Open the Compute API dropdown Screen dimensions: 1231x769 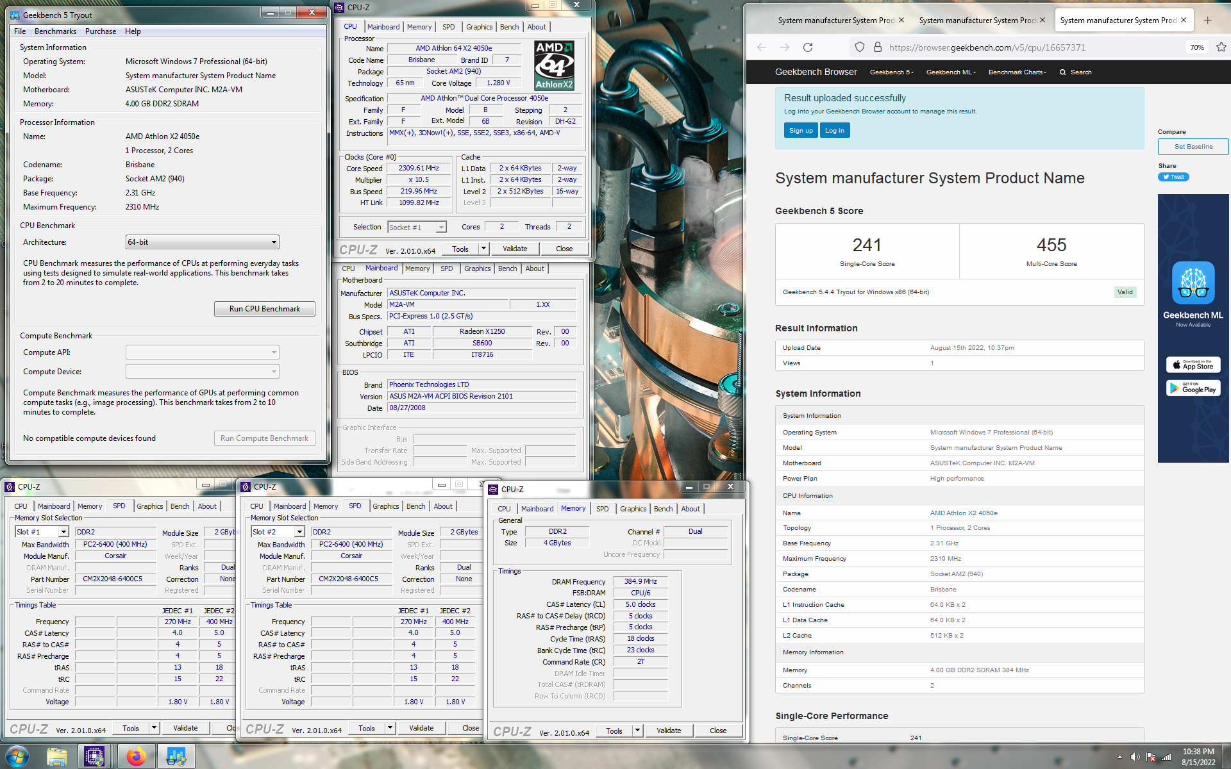click(202, 352)
